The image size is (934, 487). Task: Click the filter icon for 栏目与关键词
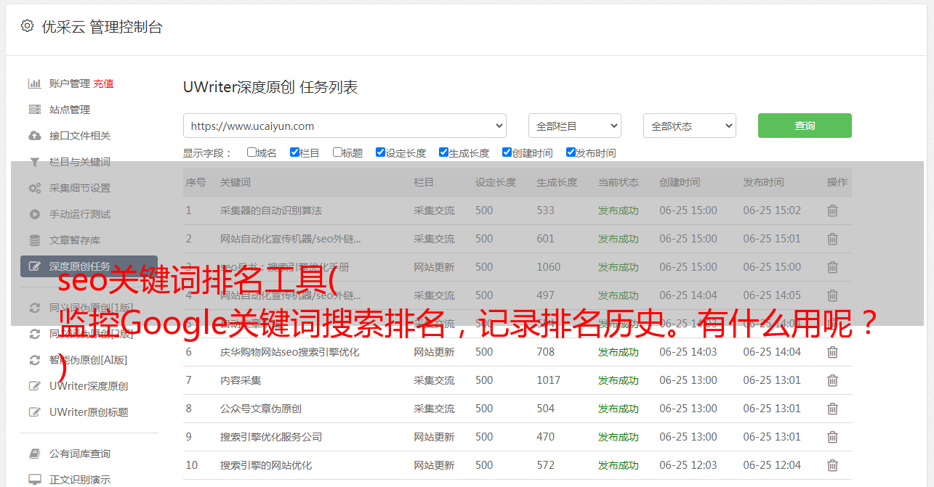coord(34,162)
